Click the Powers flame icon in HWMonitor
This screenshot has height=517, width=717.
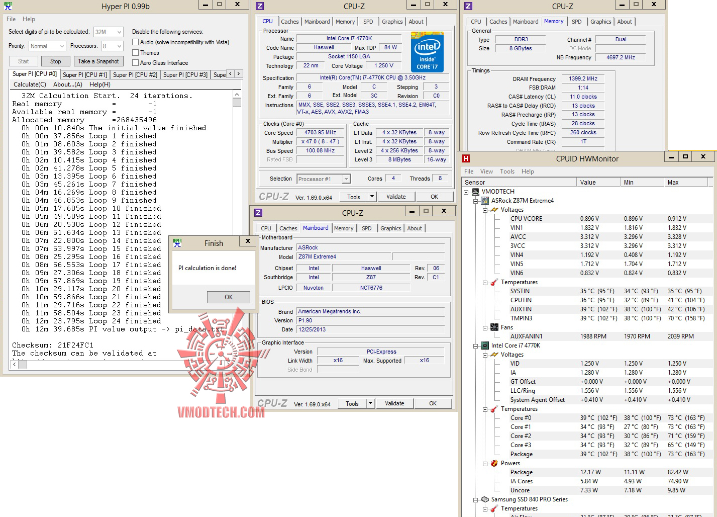tap(494, 463)
